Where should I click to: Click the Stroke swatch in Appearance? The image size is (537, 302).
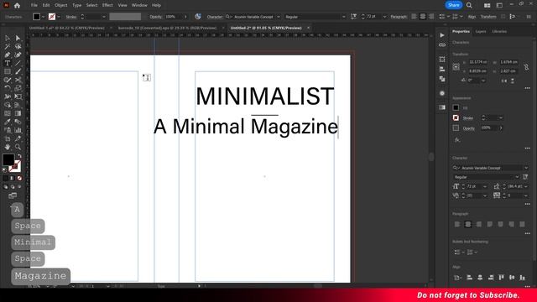pyautogui.click(x=456, y=117)
